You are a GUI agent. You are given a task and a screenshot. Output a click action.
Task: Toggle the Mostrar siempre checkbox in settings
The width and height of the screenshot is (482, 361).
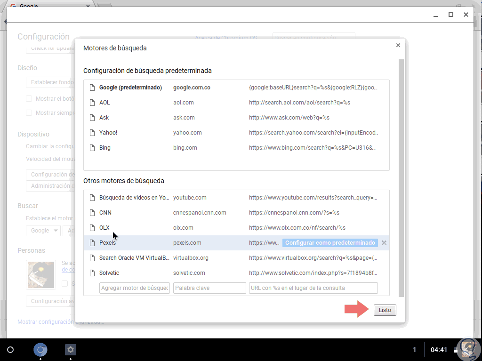point(29,113)
